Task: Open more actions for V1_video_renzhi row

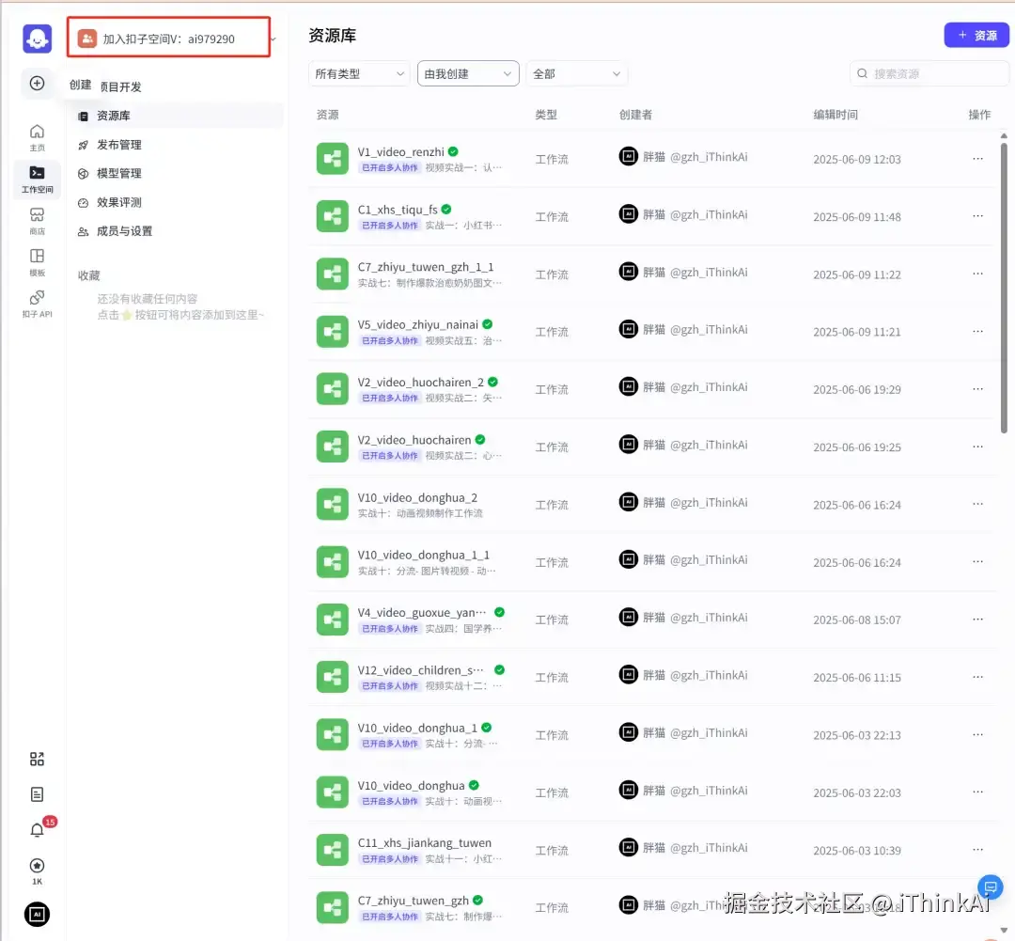Action: pyautogui.click(x=977, y=159)
